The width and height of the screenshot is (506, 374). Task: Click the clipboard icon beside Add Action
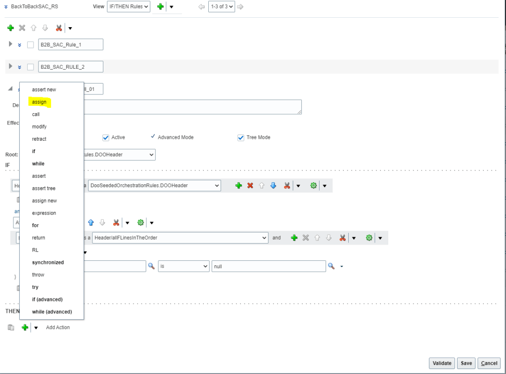[11, 327]
